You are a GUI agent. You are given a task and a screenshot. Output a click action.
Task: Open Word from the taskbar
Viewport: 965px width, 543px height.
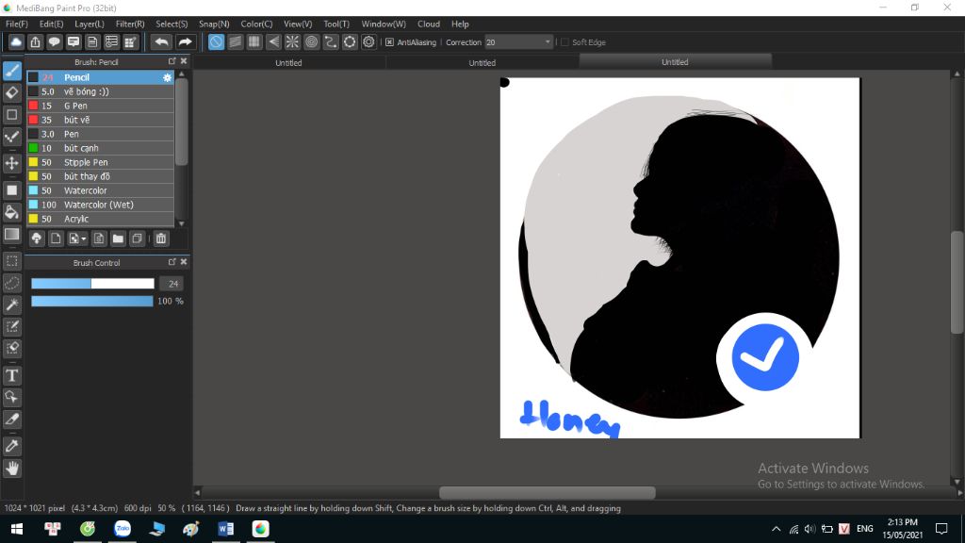coord(226,529)
